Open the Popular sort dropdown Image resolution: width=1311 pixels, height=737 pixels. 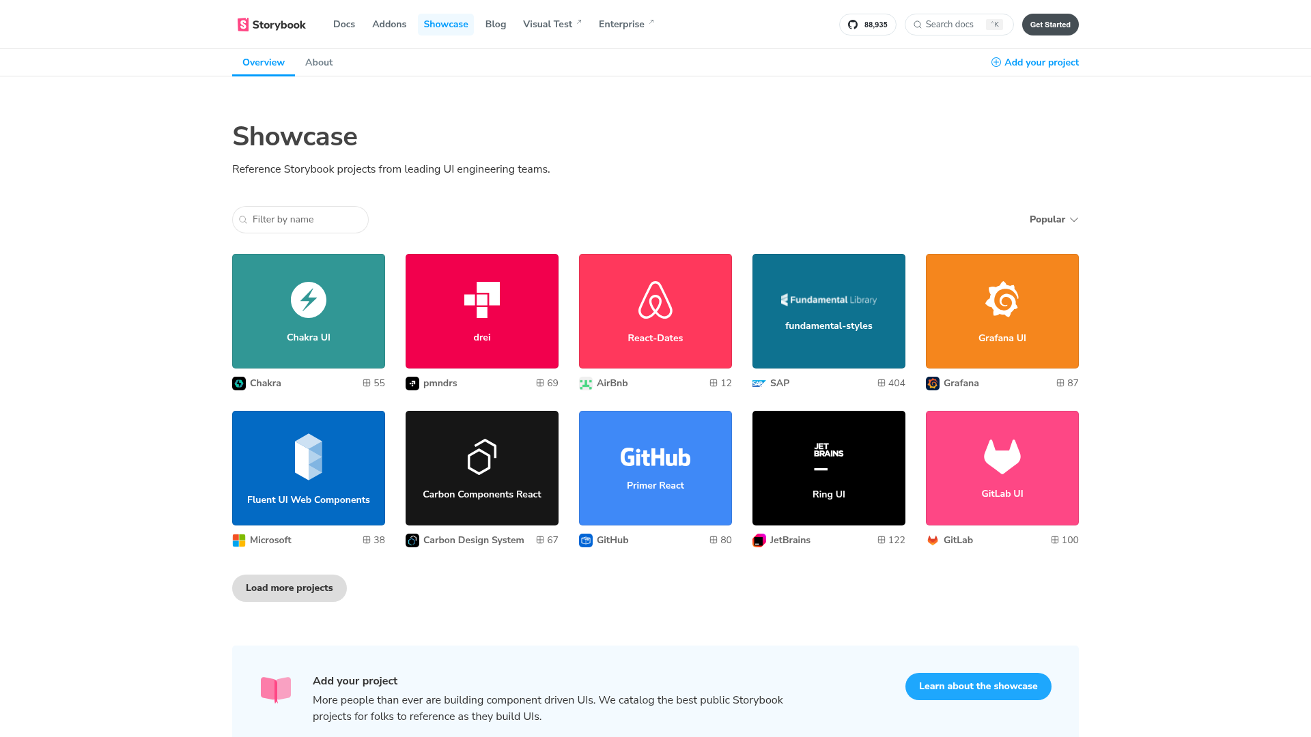(x=1054, y=220)
